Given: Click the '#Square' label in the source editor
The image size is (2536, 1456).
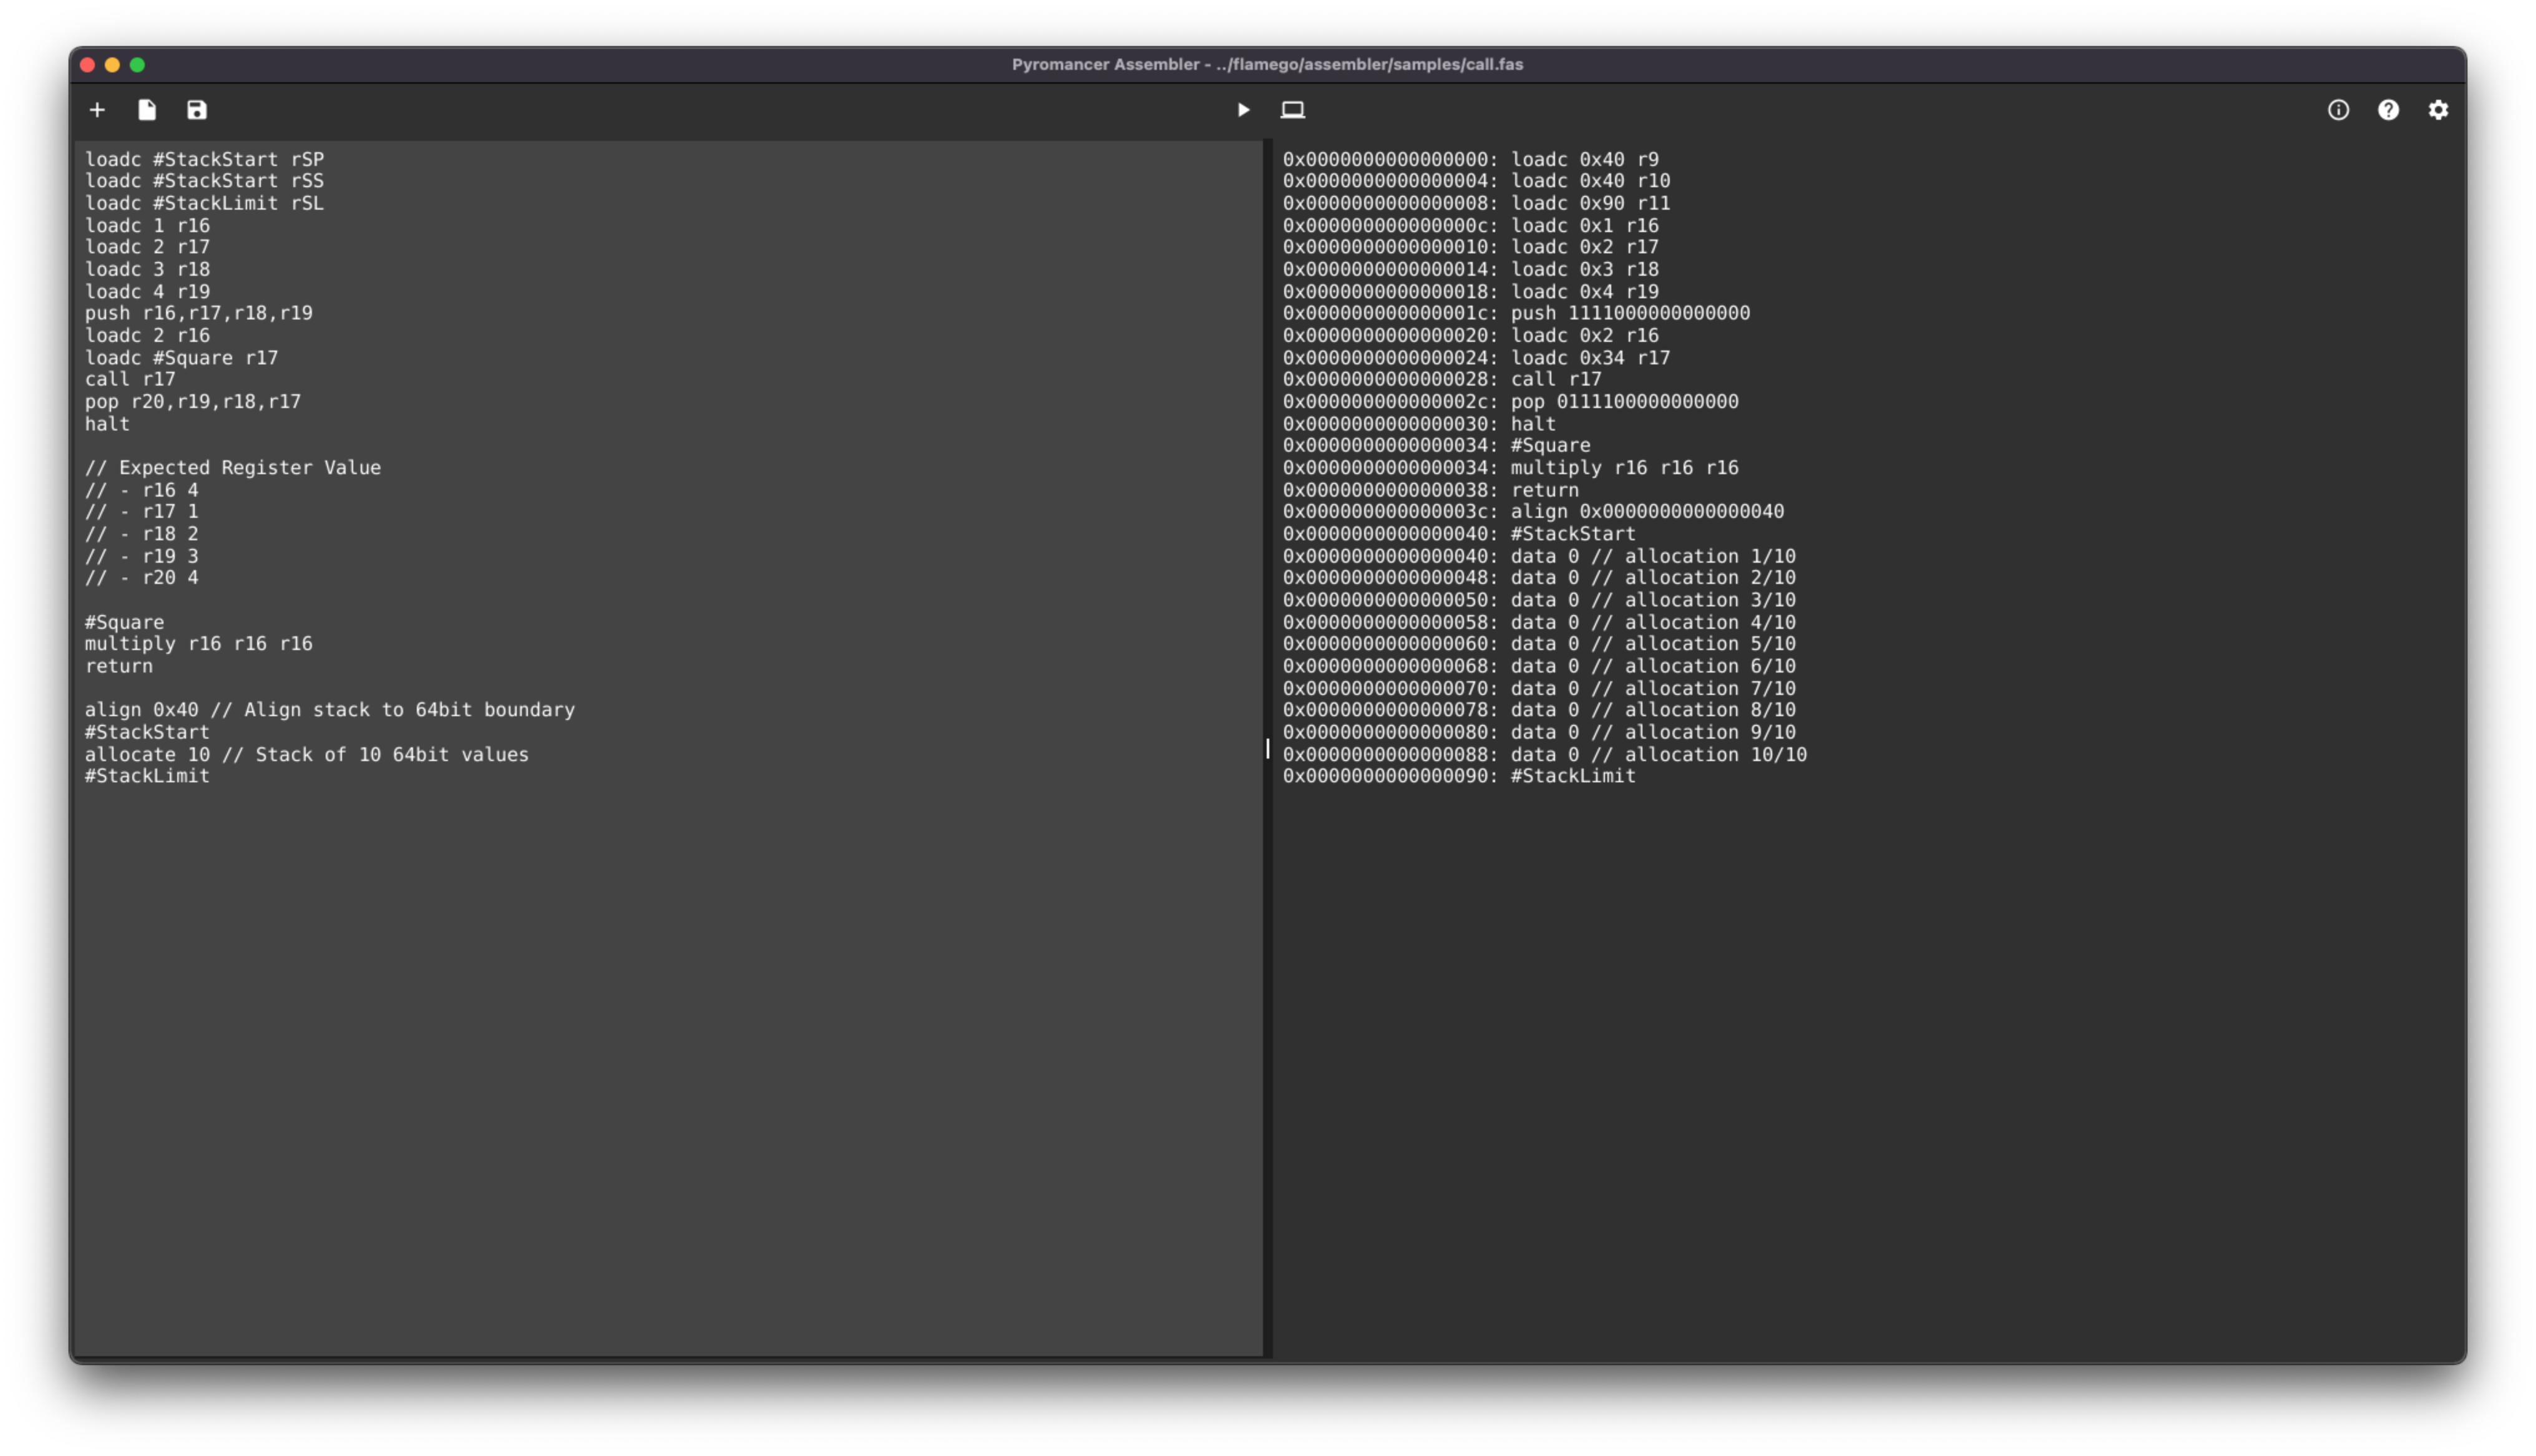Looking at the screenshot, I should [x=124, y=622].
